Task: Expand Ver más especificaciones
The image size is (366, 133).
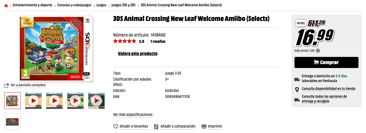Action: pyautogui.click(x=133, y=115)
